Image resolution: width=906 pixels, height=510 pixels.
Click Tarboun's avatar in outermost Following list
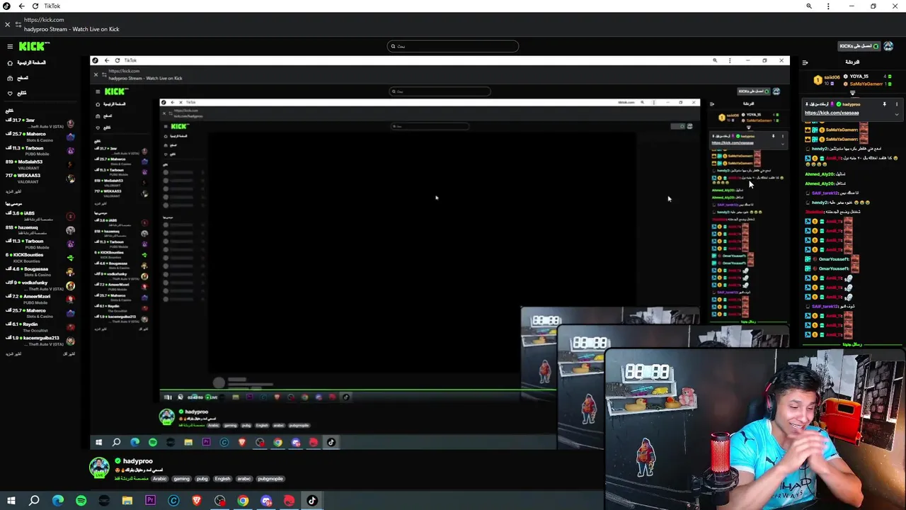(x=70, y=151)
